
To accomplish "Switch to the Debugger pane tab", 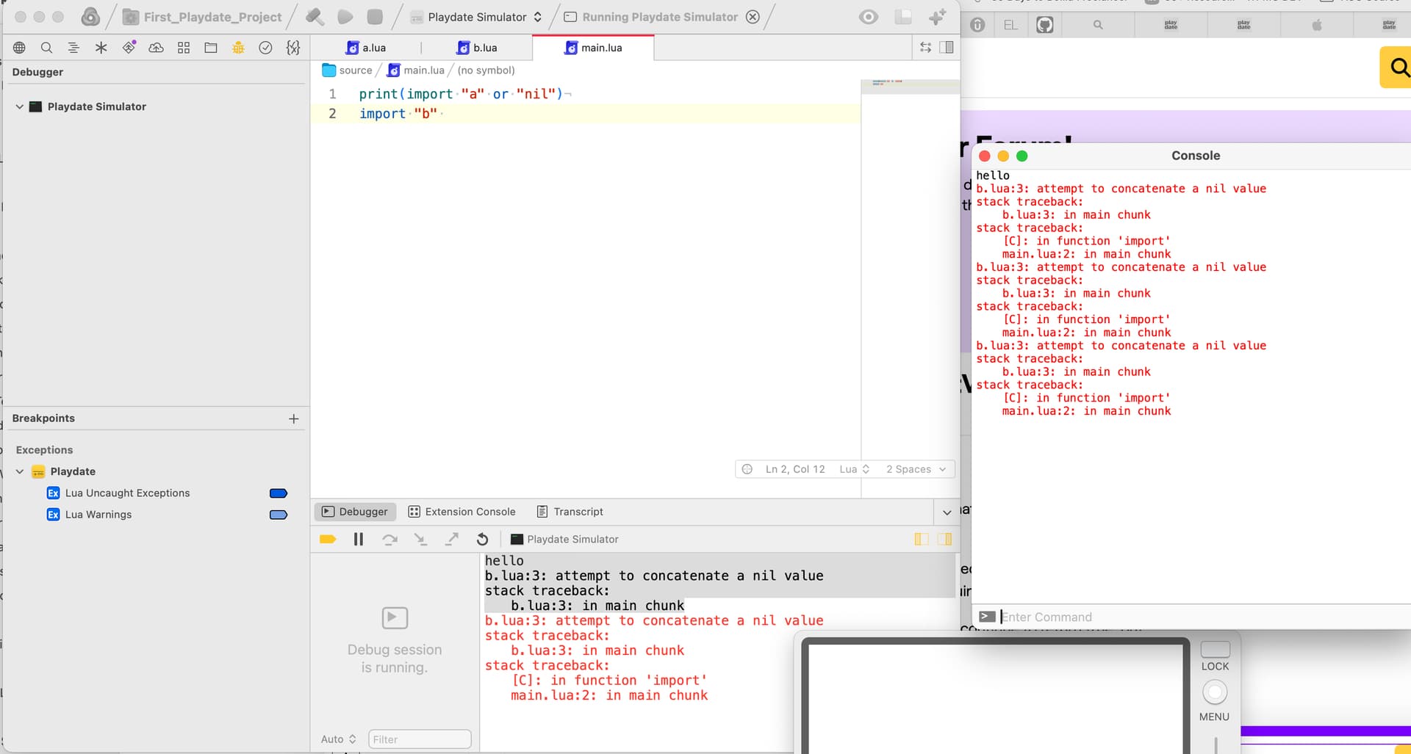I will pos(355,512).
